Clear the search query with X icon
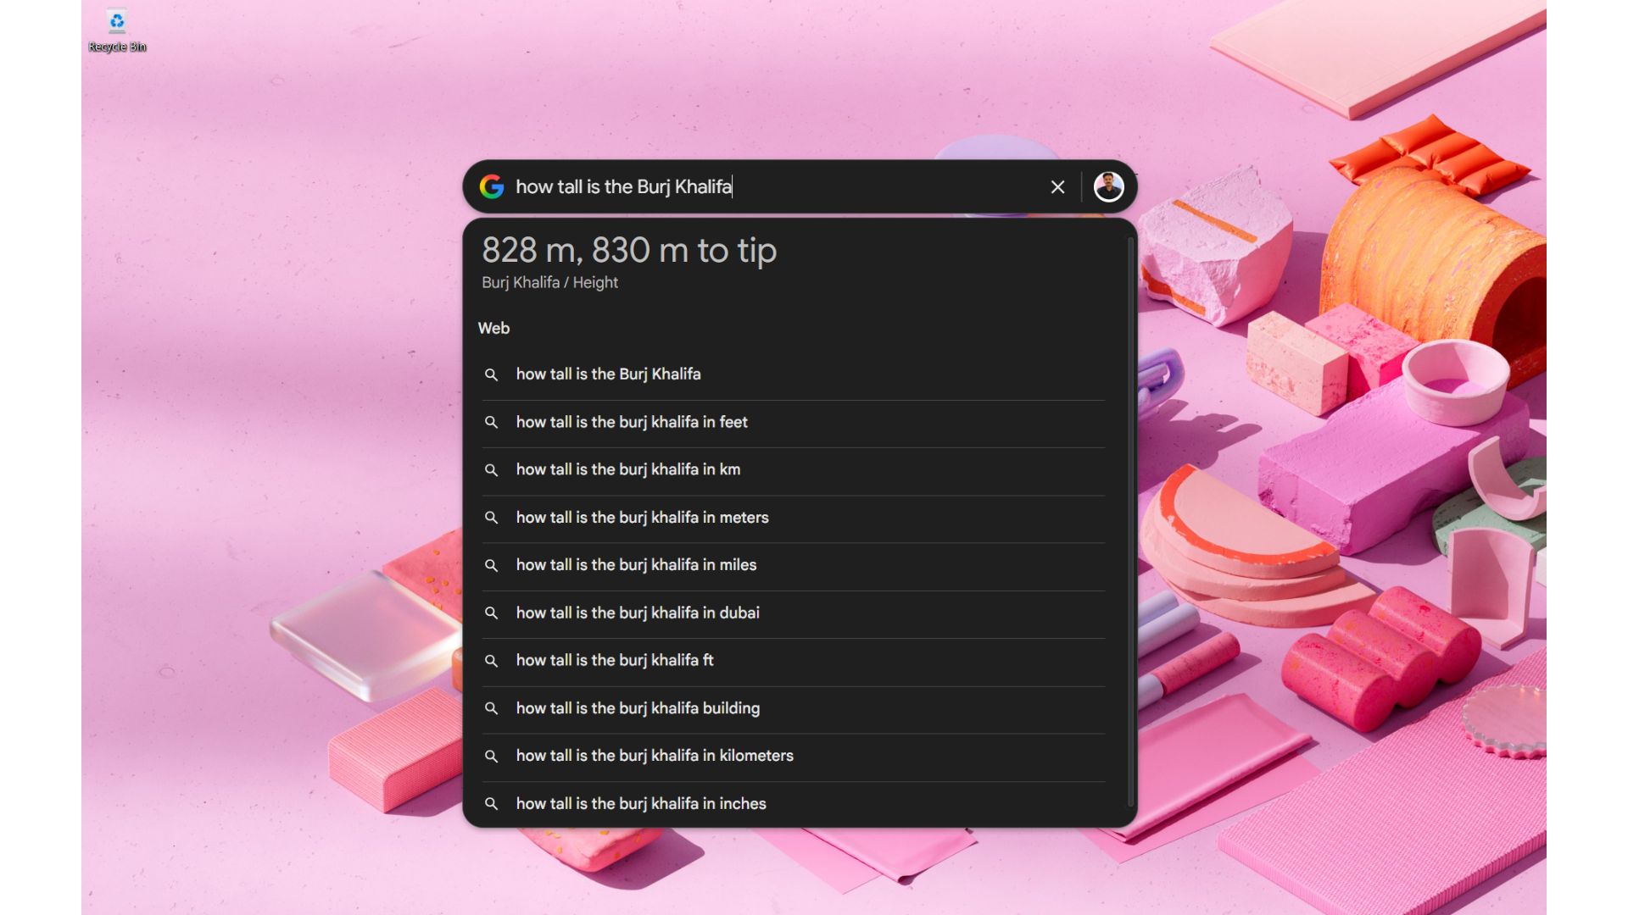This screenshot has width=1628, height=915. pos(1057,187)
